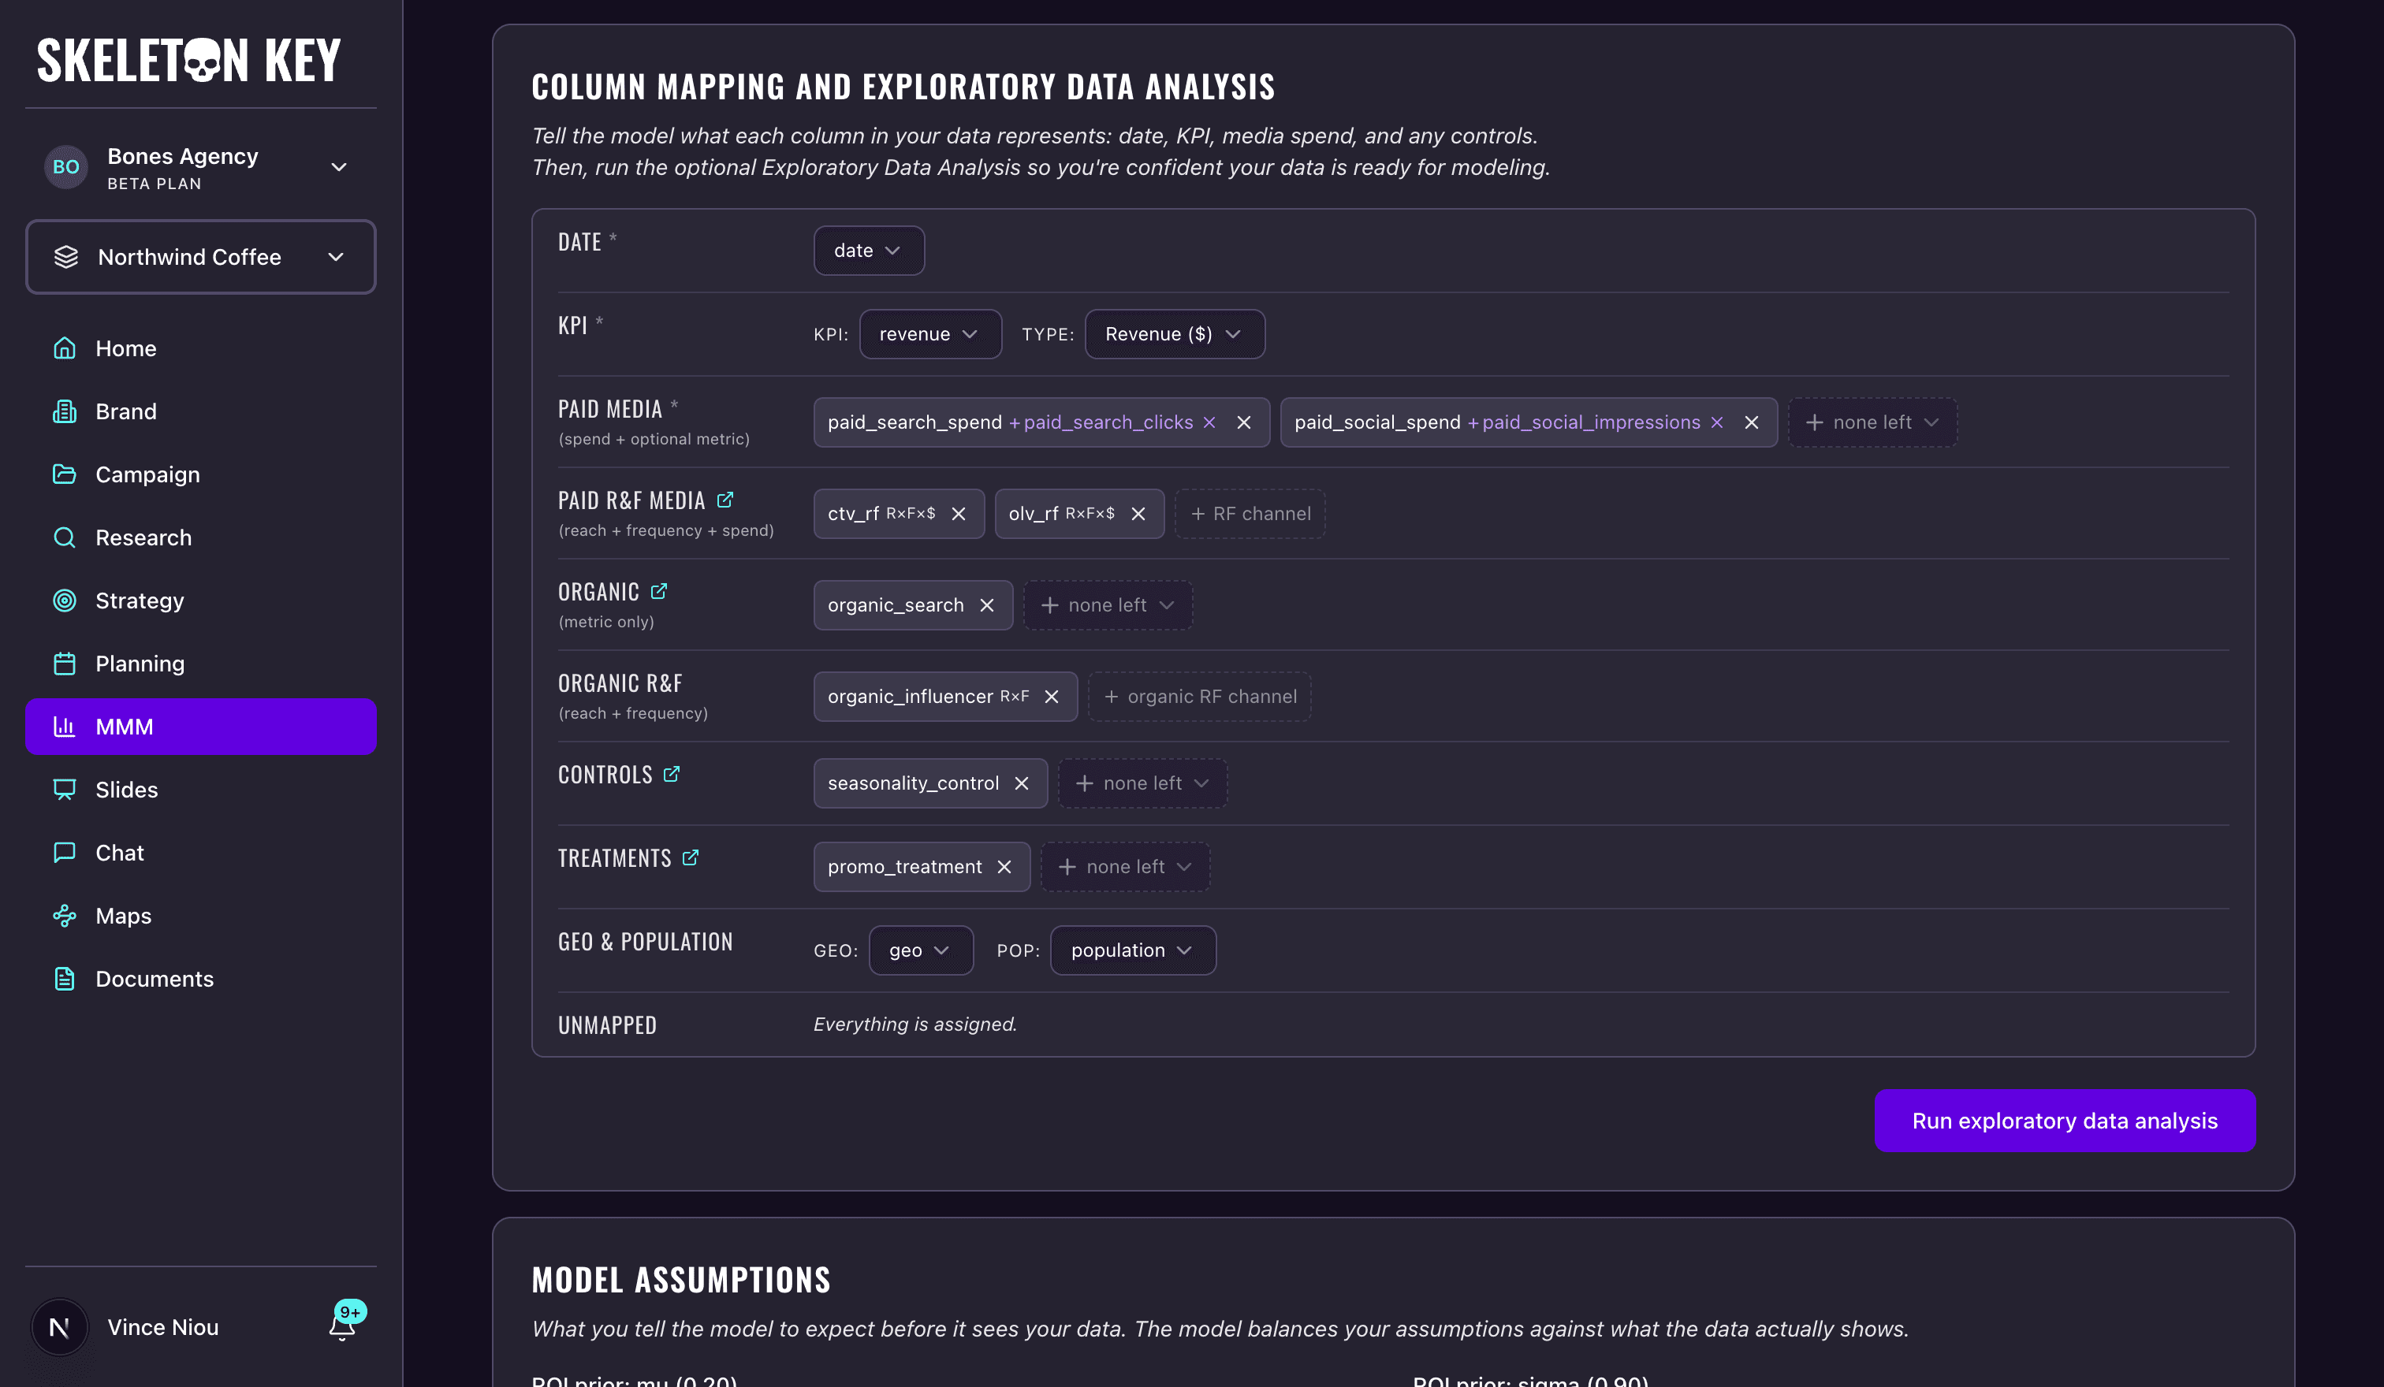
Task: Open the Research section
Action: (x=200, y=537)
